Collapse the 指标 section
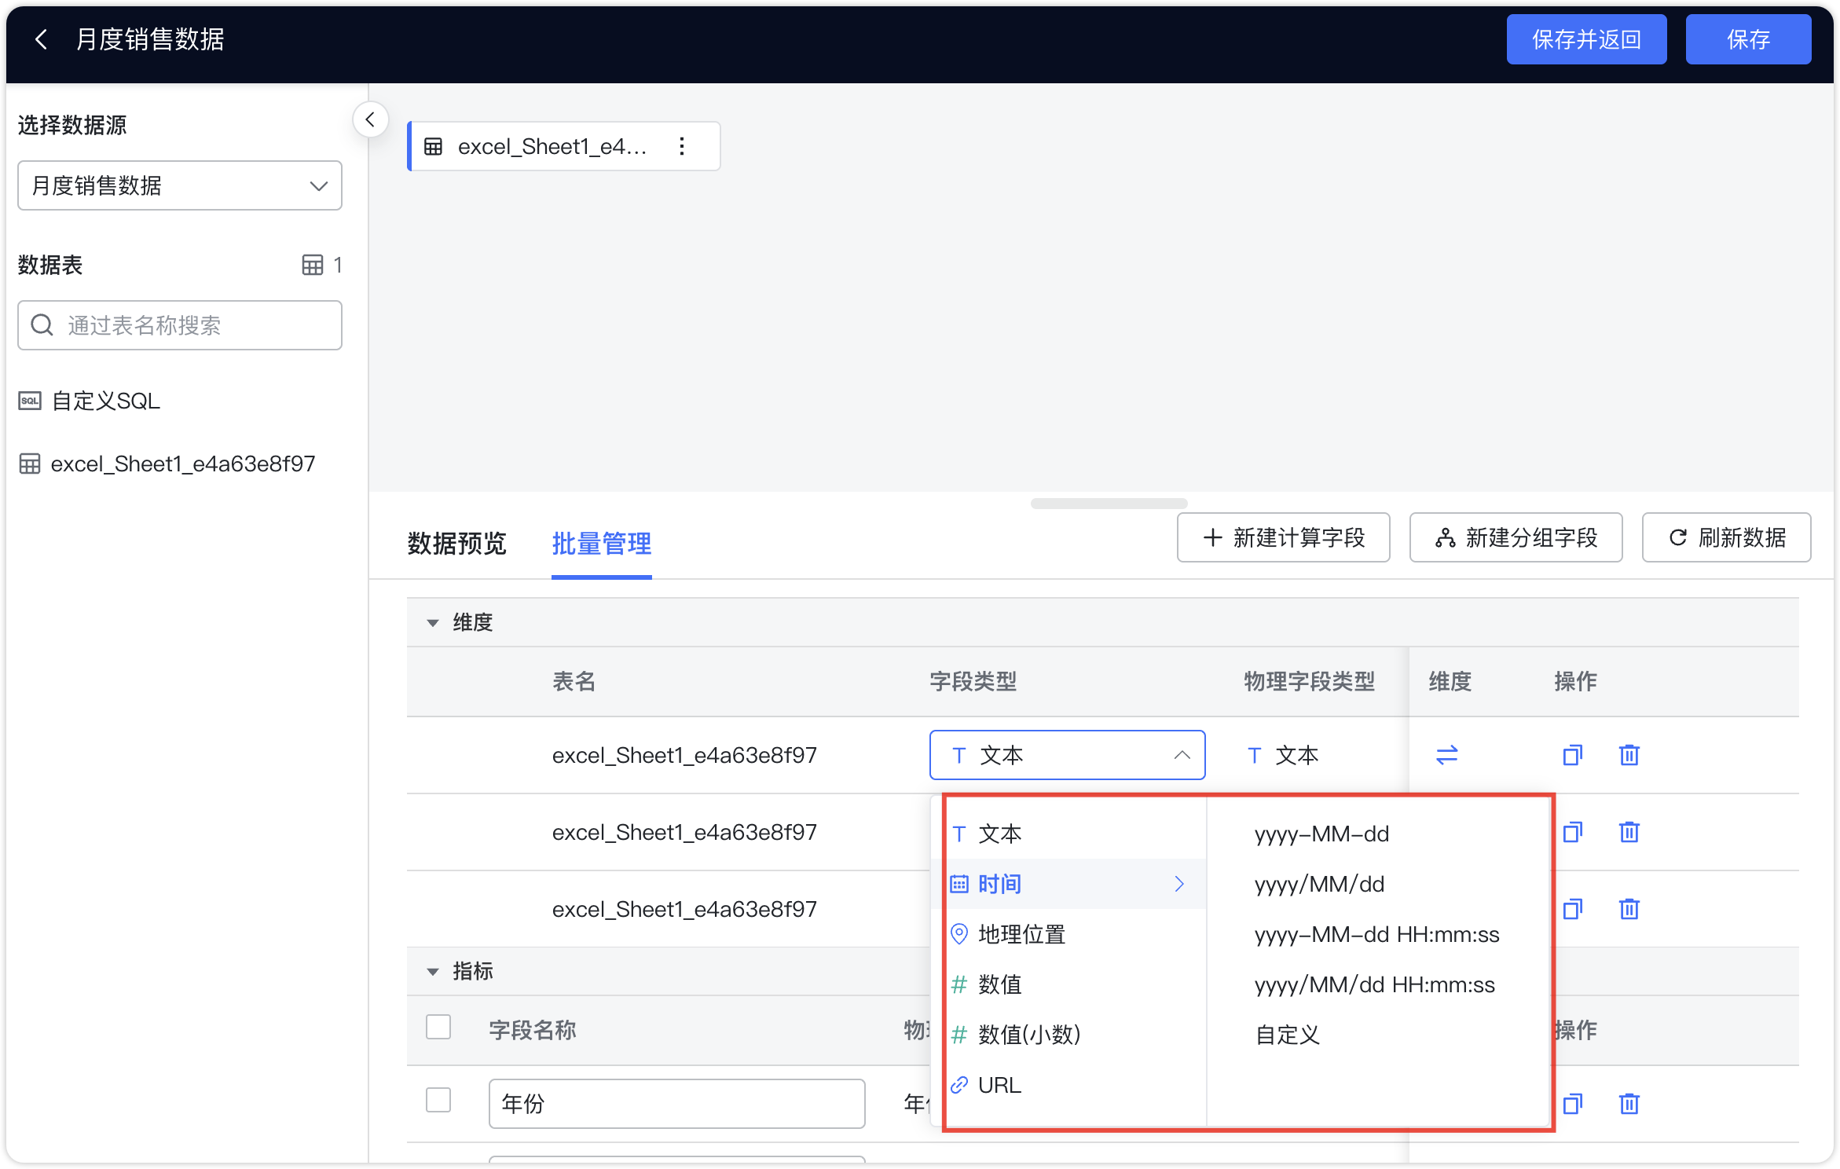The image size is (1840, 1169). [432, 972]
